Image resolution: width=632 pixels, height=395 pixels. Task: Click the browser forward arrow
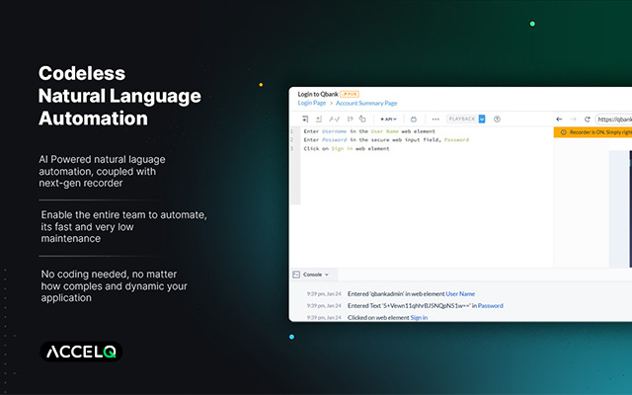coord(574,118)
